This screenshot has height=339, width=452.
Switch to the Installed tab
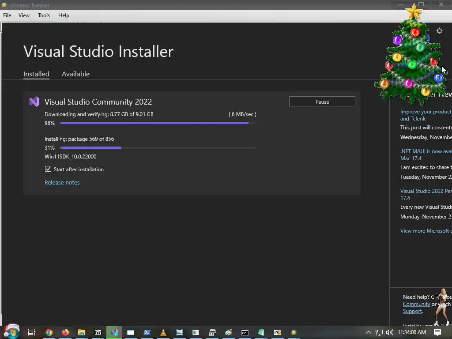click(36, 74)
